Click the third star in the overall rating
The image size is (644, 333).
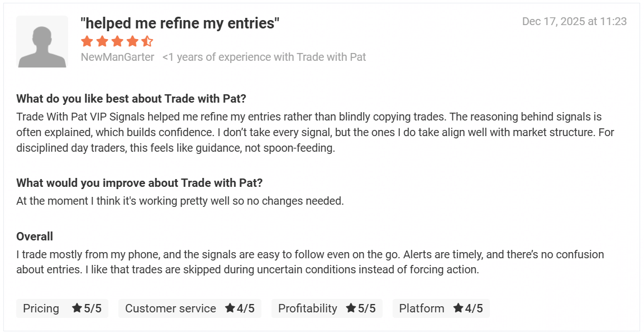click(x=117, y=41)
